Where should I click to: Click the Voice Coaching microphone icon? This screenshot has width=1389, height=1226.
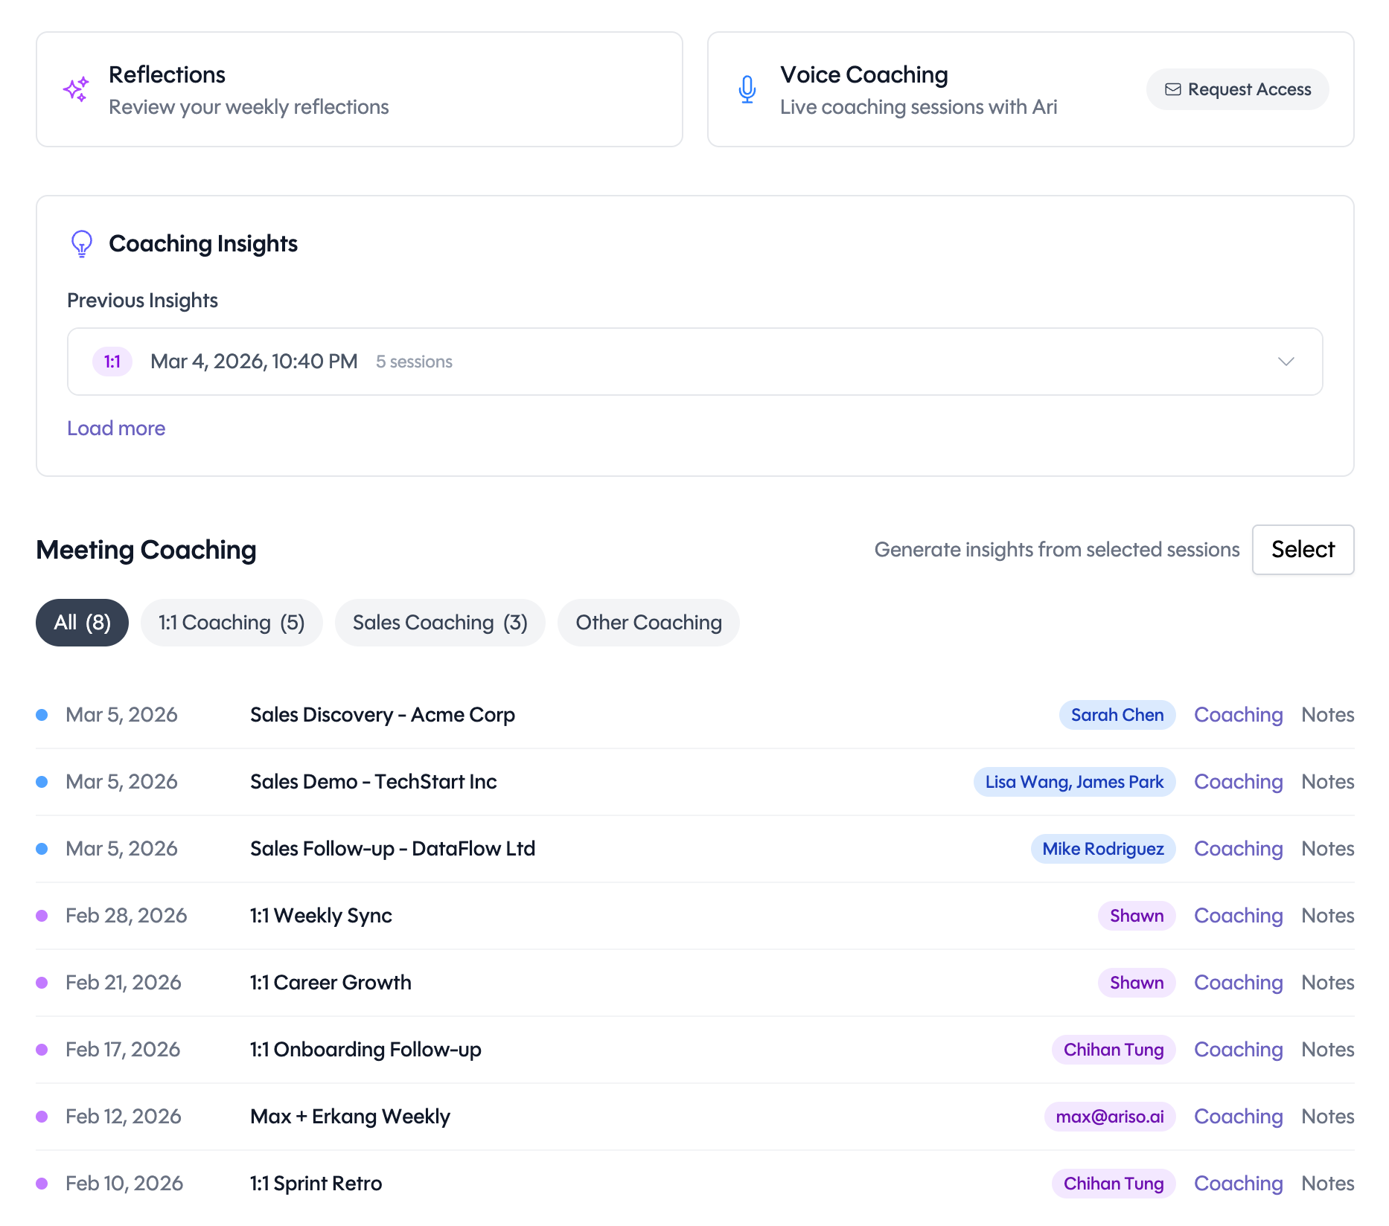(x=747, y=89)
